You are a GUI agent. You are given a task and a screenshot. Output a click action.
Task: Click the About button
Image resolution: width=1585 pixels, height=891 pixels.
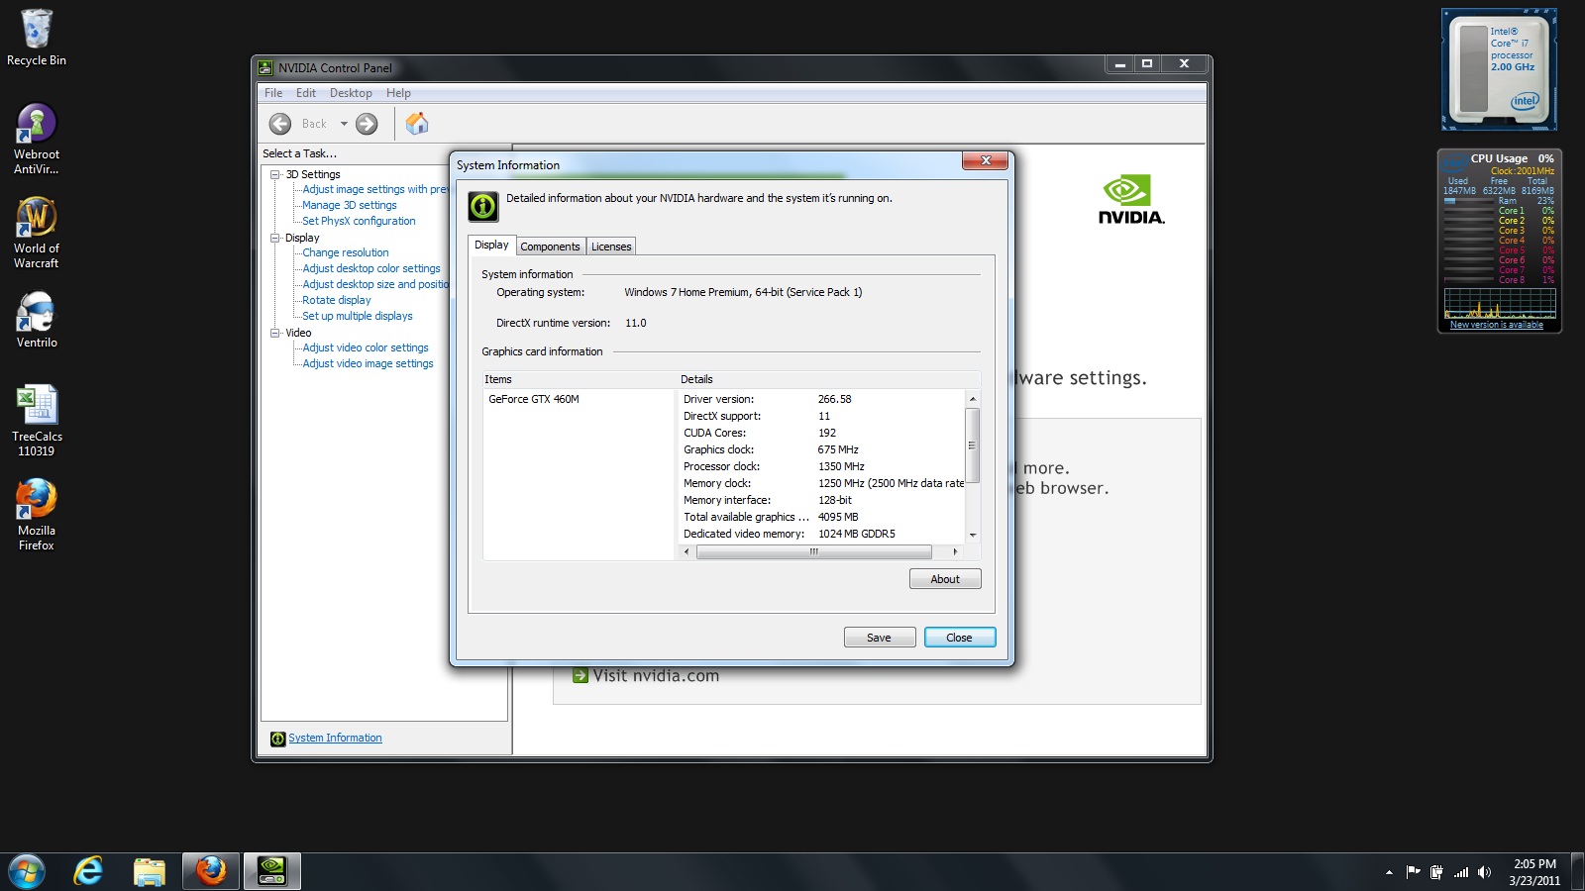point(945,579)
